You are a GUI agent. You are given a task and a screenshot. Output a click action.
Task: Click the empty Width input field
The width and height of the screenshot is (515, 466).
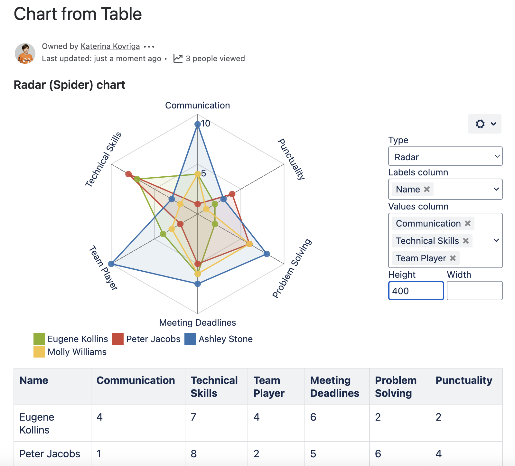(474, 291)
